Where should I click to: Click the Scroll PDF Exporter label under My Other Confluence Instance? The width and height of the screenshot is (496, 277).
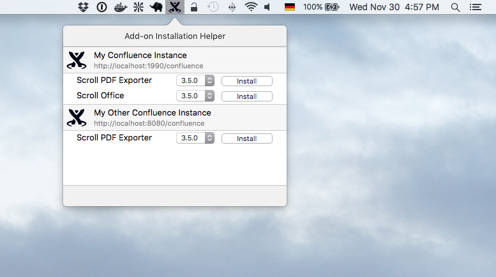114,138
